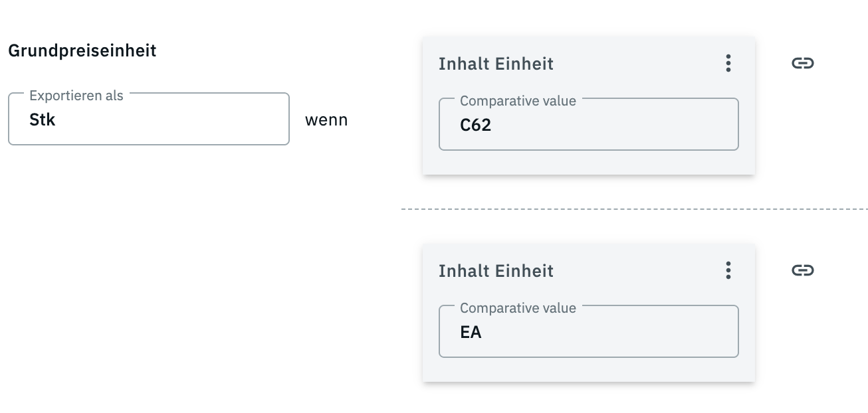This screenshot has width=868, height=413.
Task: Click the Stk value text
Action: (x=42, y=121)
